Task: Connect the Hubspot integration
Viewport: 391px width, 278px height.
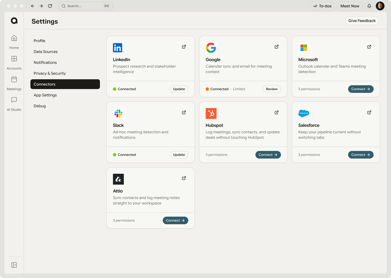Action: point(268,155)
